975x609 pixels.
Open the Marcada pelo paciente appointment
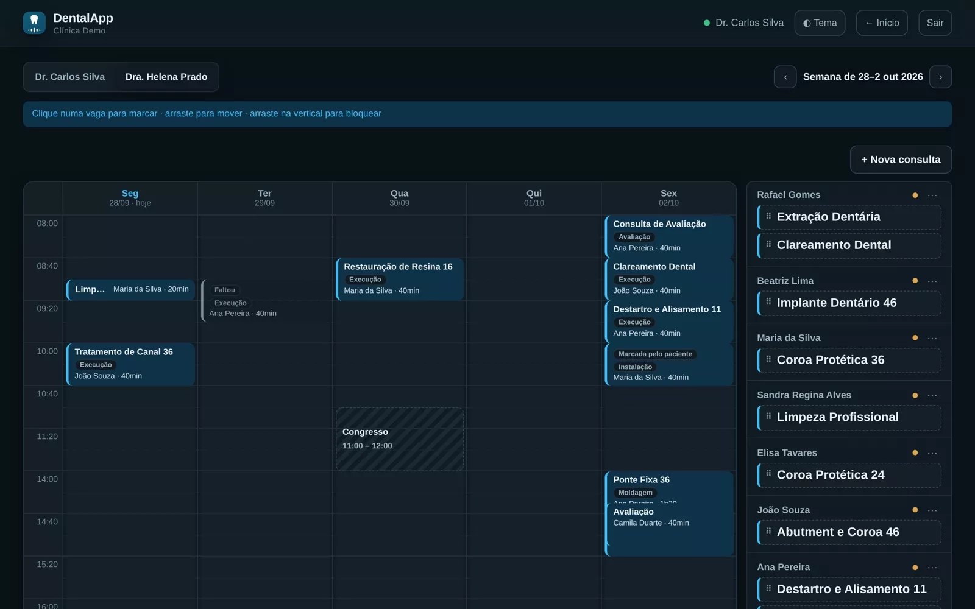point(669,365)
